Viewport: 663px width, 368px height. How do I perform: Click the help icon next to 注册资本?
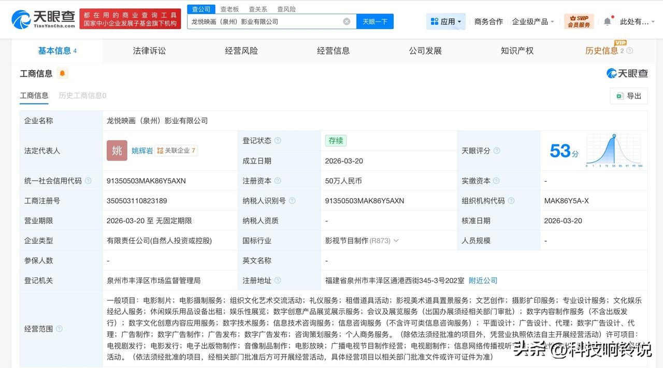pos(279,181)
